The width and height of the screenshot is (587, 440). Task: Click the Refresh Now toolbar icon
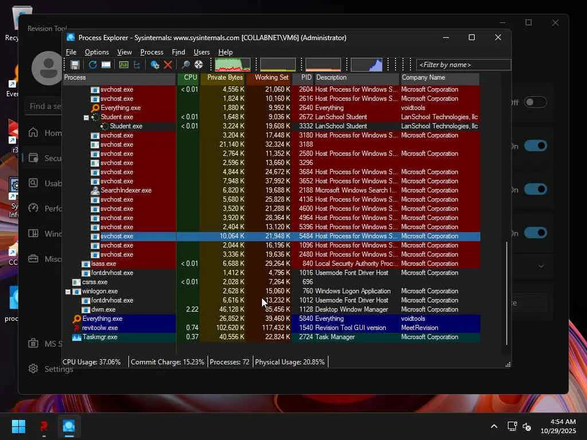pyautogui.click(x=92, y=65)
